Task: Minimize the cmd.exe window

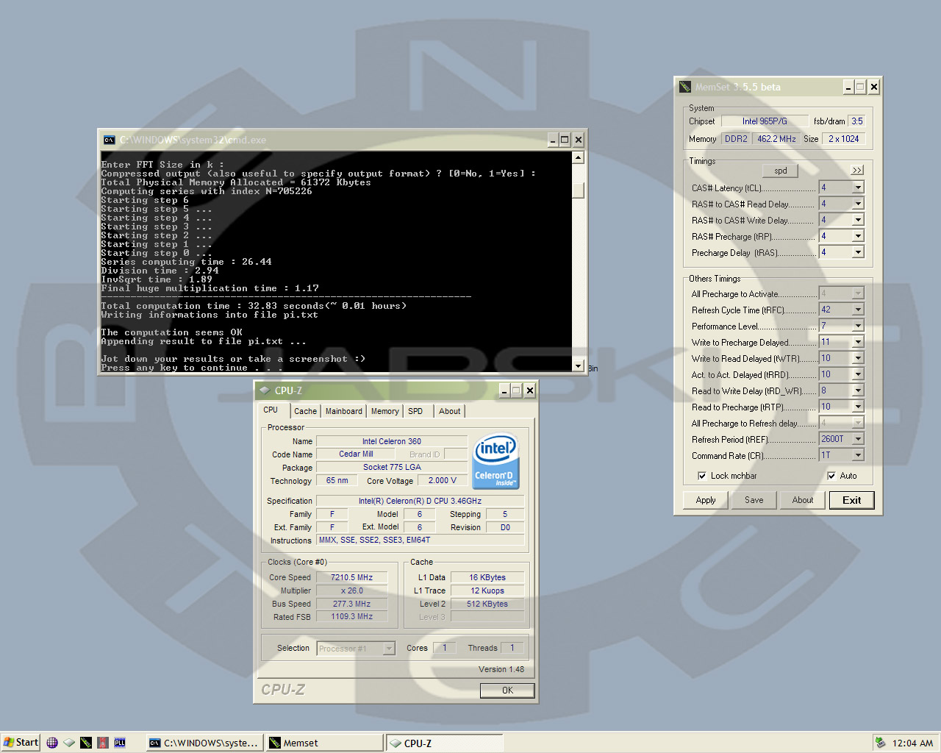Action: click(x=553, y=140)
